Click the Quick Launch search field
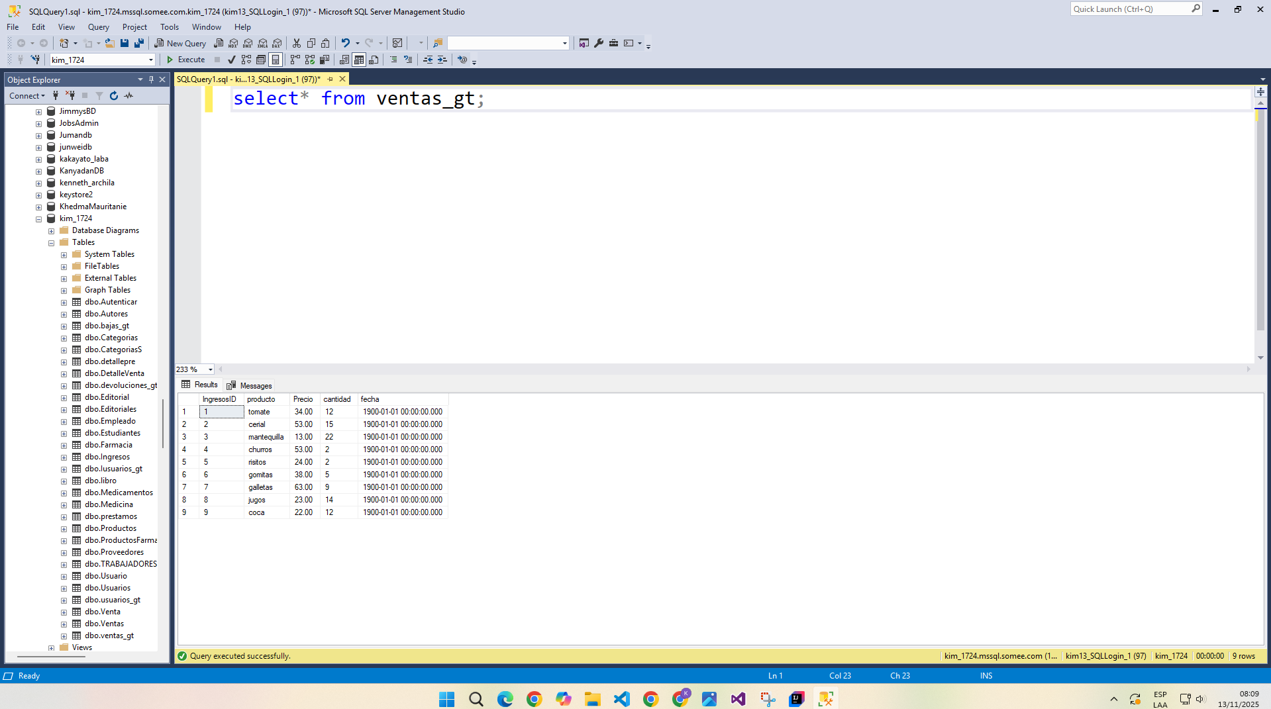This screenshot has height=709, width=1271. (1130, 9)
